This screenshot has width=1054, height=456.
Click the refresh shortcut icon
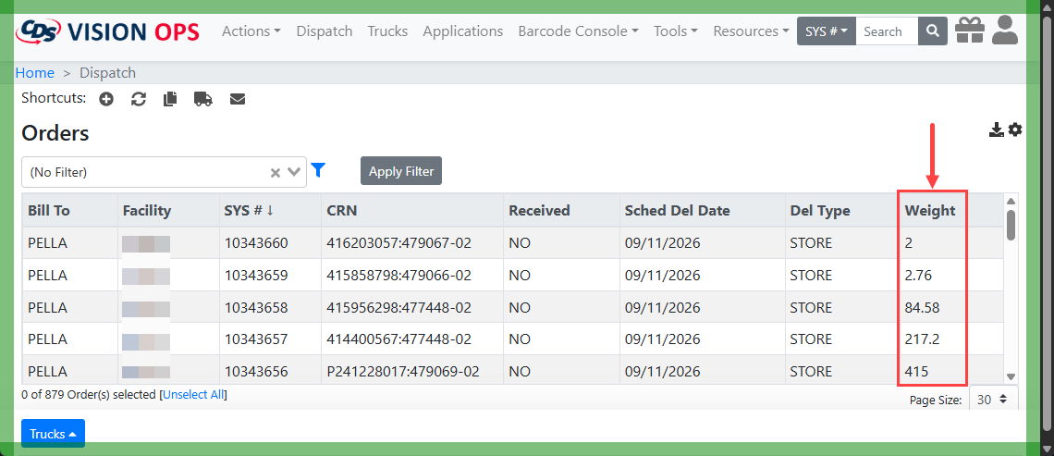tap(139, 99)
